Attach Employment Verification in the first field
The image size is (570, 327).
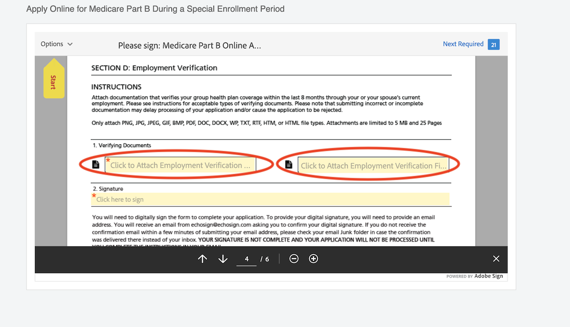180,164
